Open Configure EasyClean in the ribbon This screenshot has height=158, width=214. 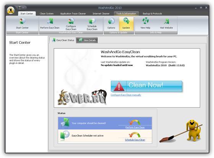tap(71, 24)
